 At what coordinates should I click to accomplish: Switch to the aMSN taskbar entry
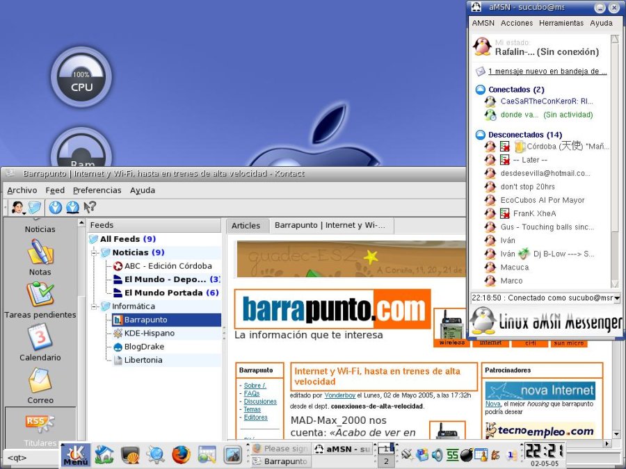(342, 449)
